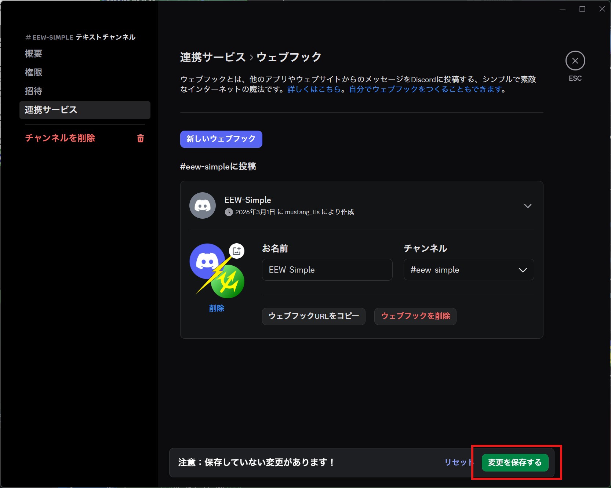Image resolution: width=611 pixels, height=488 pixels.
Task: Close settings with the ESC circle icon
Action: click(x=575, y=61)
